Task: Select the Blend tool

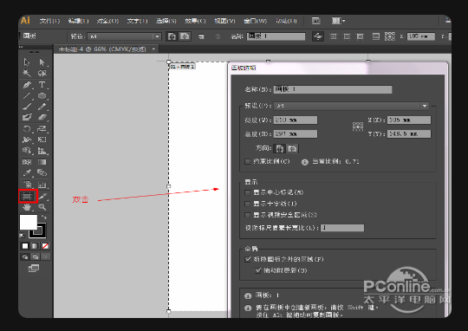Action: point(42,172)
